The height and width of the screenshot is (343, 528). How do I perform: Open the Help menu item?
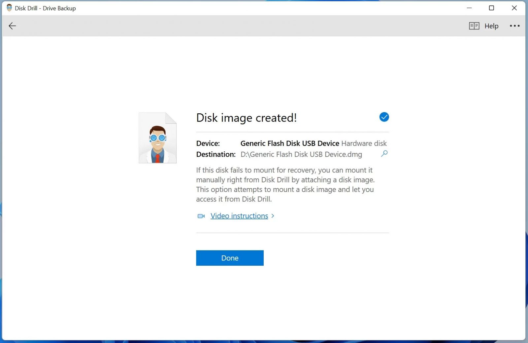(x=491, y=26)
